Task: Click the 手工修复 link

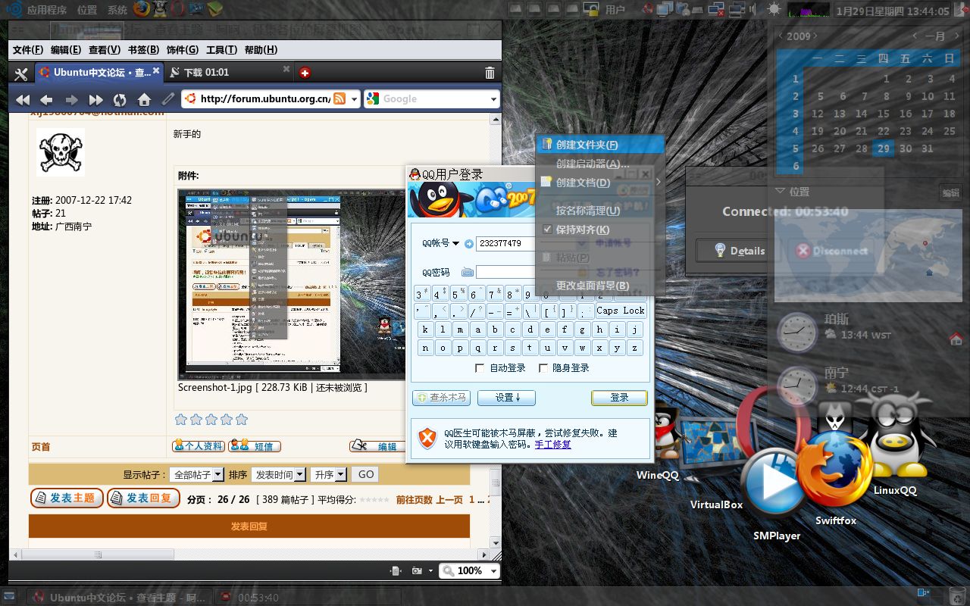Action: coord(552,445)
